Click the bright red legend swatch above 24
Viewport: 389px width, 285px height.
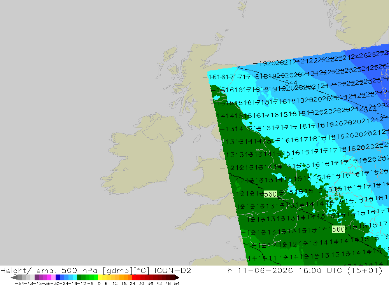(x=134, y=277)
